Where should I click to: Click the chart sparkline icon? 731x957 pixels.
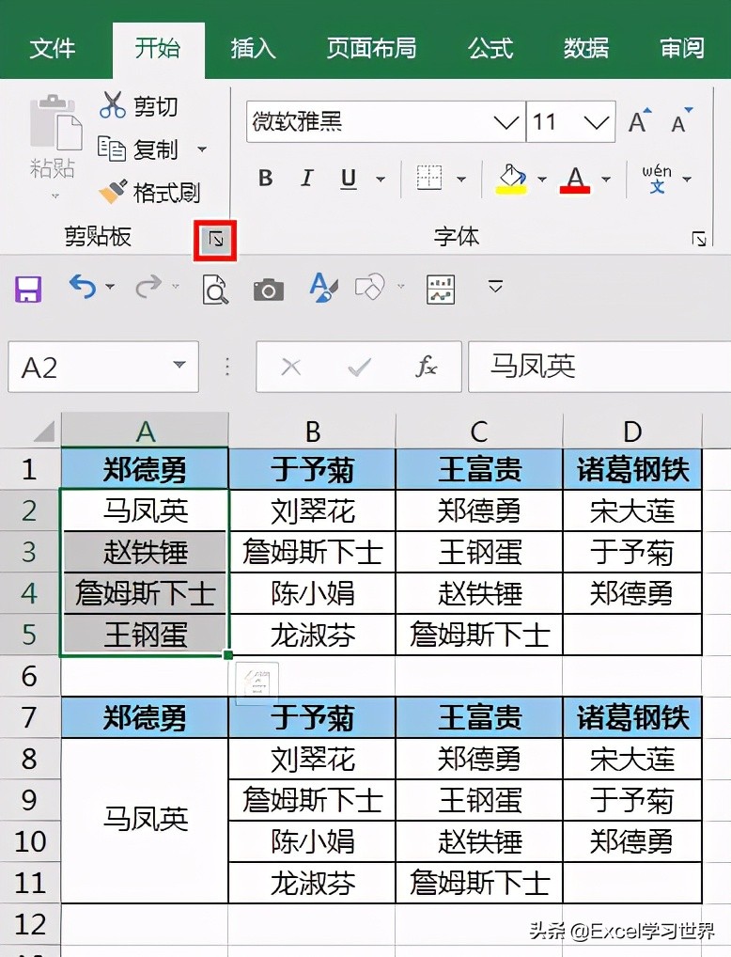coord(441,290)
